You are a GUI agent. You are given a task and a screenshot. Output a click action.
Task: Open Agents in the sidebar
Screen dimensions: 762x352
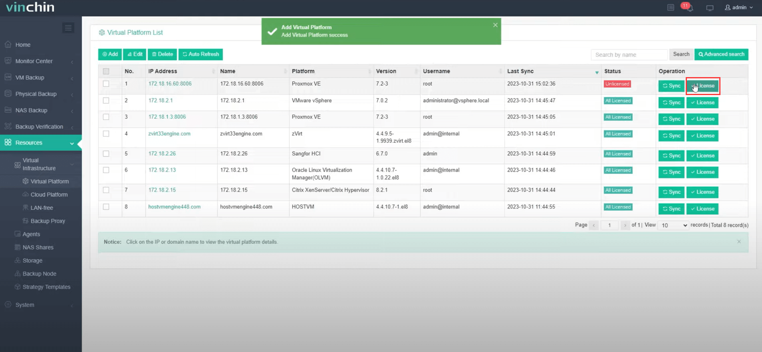31,234
